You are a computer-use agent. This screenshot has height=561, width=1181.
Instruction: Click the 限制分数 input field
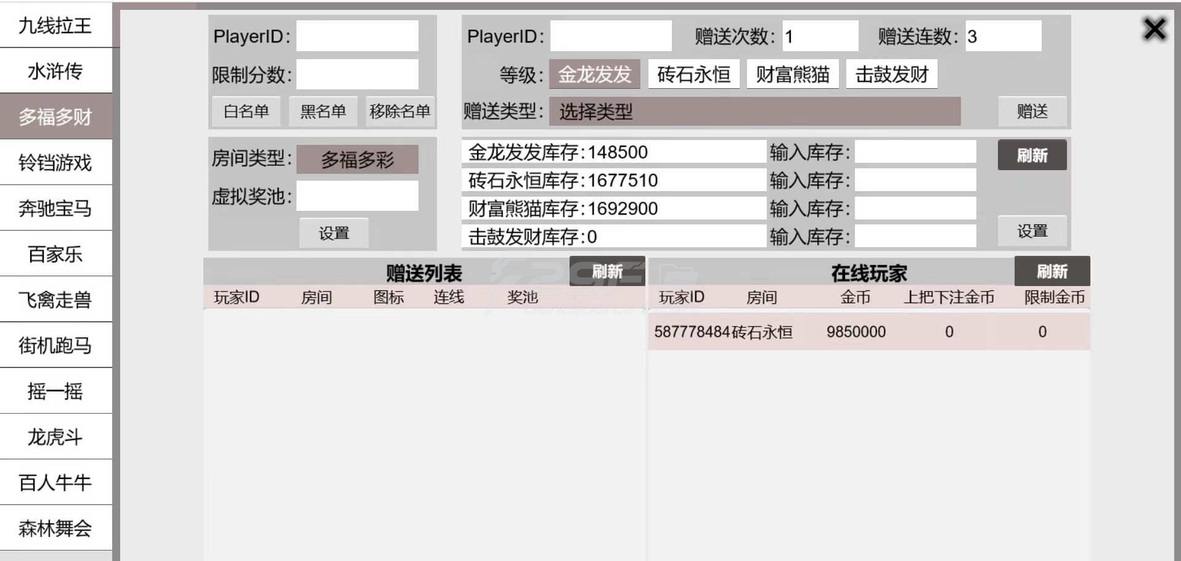[358, 75]
